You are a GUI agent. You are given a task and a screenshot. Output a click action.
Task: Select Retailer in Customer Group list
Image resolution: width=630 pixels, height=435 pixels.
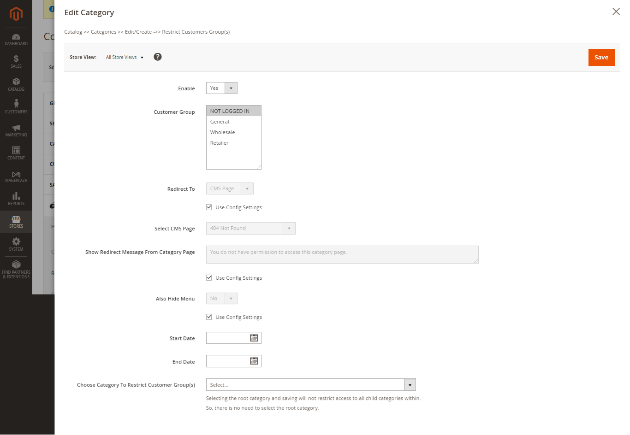click(220, 143)
